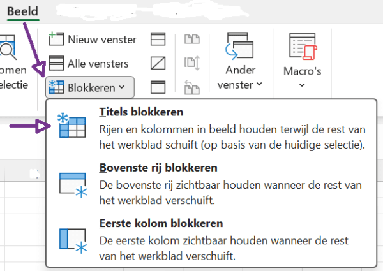The width and height of the screenshot is (383, 271).
Task: Select Eerste kolom blokkeren menu entry
Action: point(211,240)
